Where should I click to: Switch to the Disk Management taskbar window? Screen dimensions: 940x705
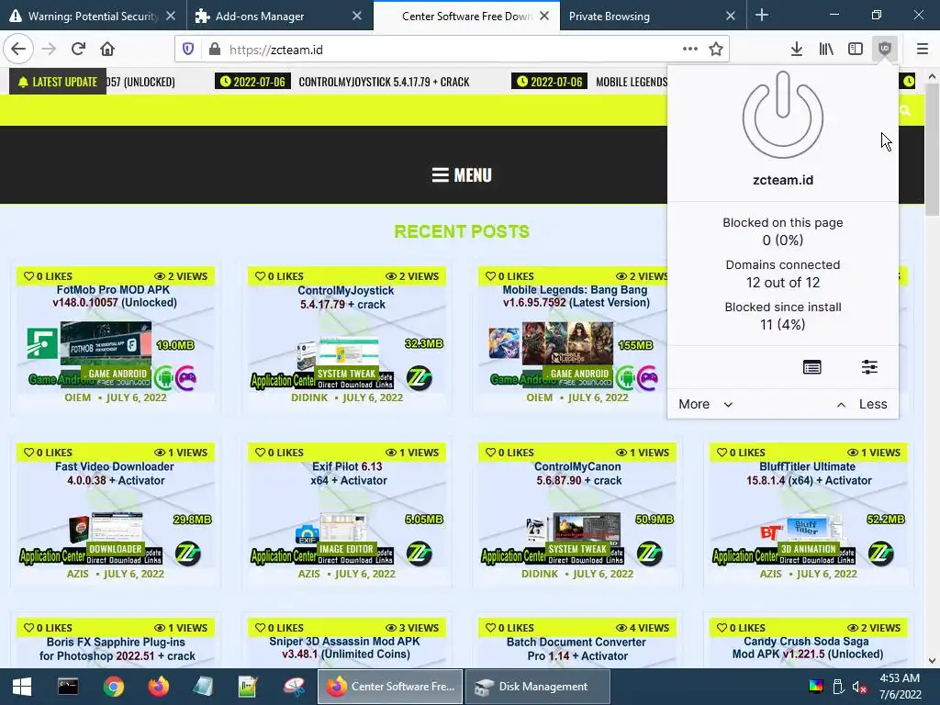pyautogui.click(x=538, y=687)
